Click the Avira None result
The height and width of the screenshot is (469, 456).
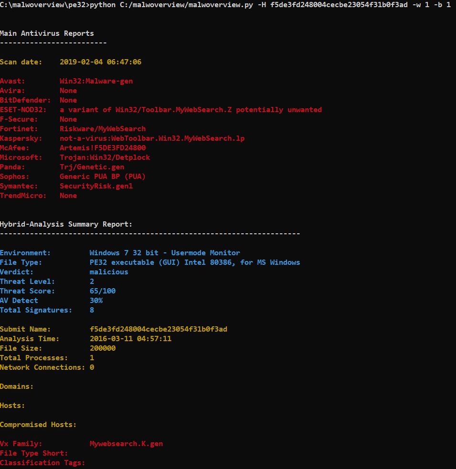68,91
